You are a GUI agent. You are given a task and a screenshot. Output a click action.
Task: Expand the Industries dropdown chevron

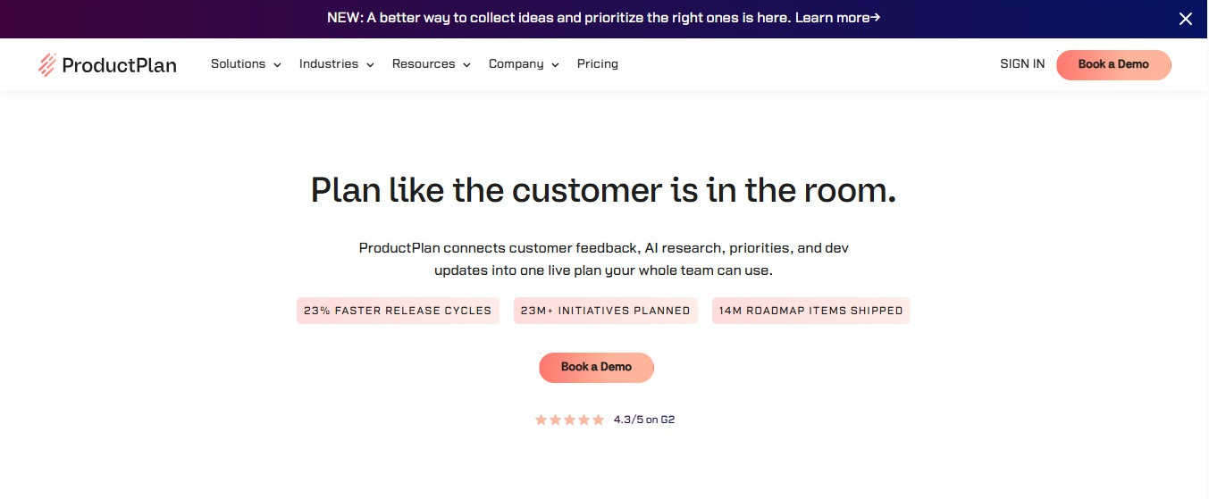(370, 65)
